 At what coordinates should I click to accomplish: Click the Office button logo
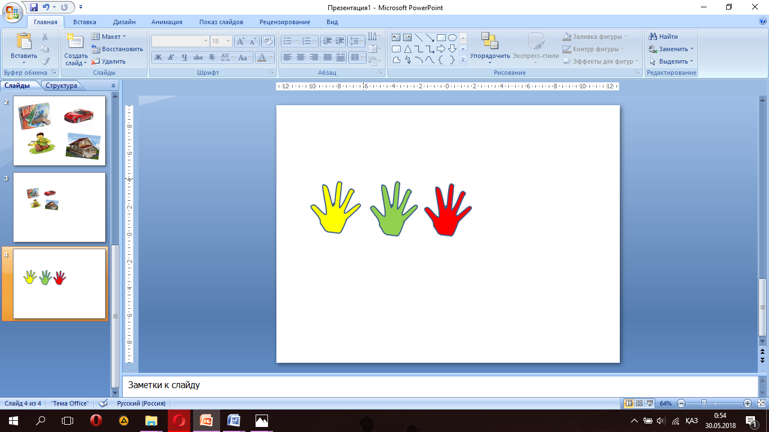(x=12, y=12)
